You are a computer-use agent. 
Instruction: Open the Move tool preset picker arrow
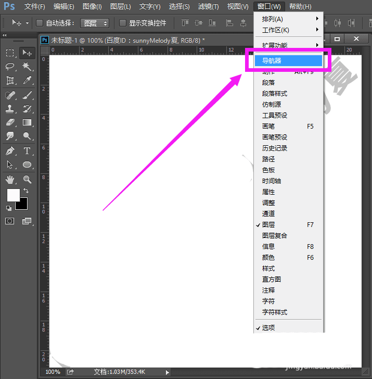click(x=27, y=23)
